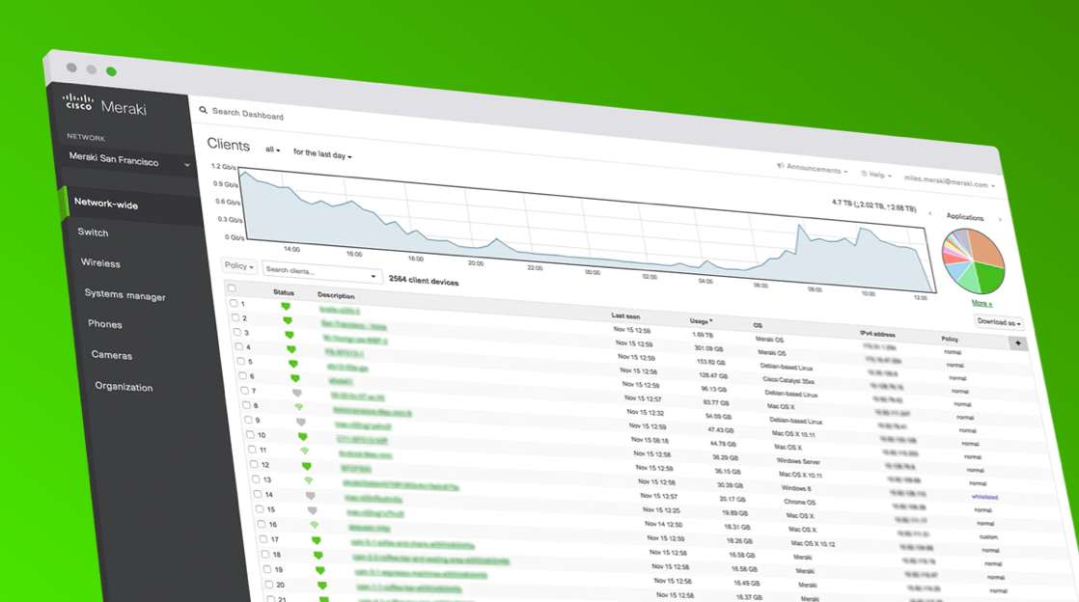This screenshot has height=602, width=1079.
Task: Open the Cameras sidebar section
Action: pos(112,355)
